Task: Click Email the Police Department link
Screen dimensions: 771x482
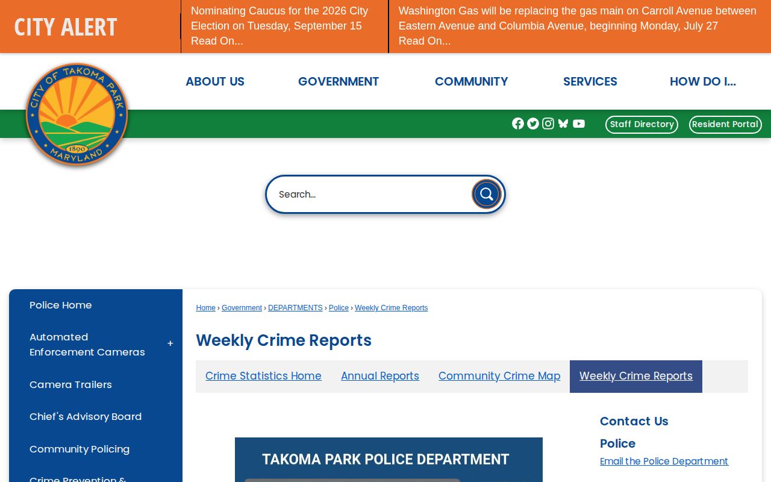Action: 664,461
